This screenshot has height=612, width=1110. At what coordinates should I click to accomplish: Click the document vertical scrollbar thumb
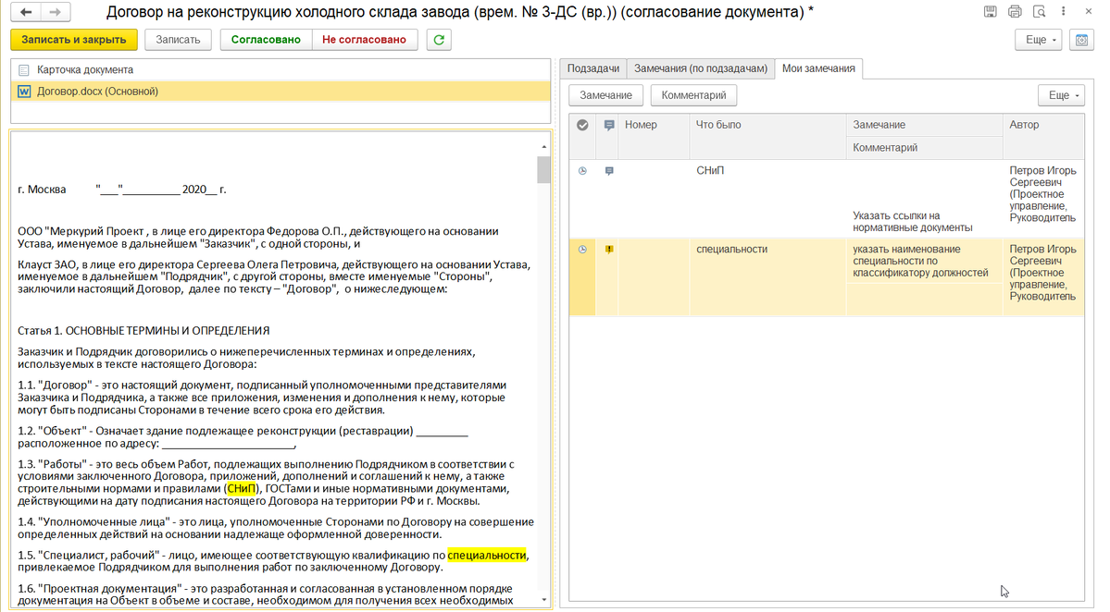543,169
